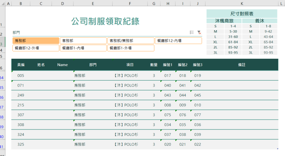
Task: Click the 員編 table header cell
Action: point(21,65)
